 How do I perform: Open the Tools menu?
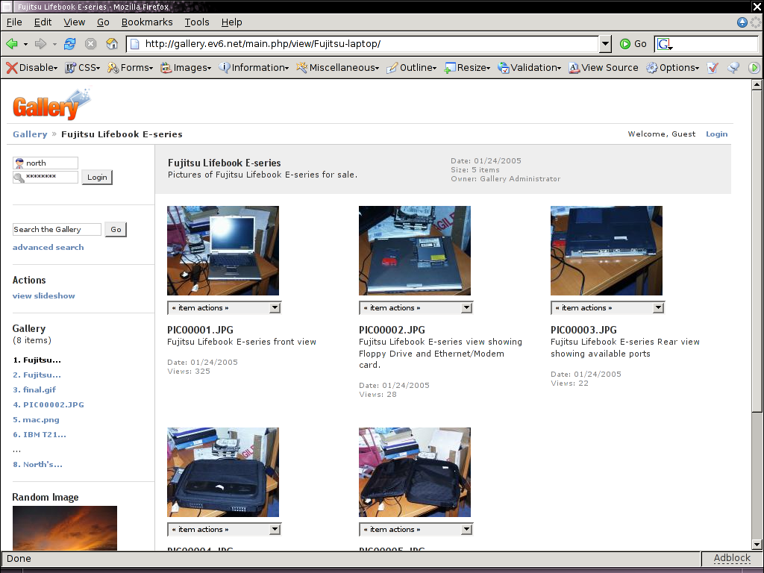pos(197,22)
